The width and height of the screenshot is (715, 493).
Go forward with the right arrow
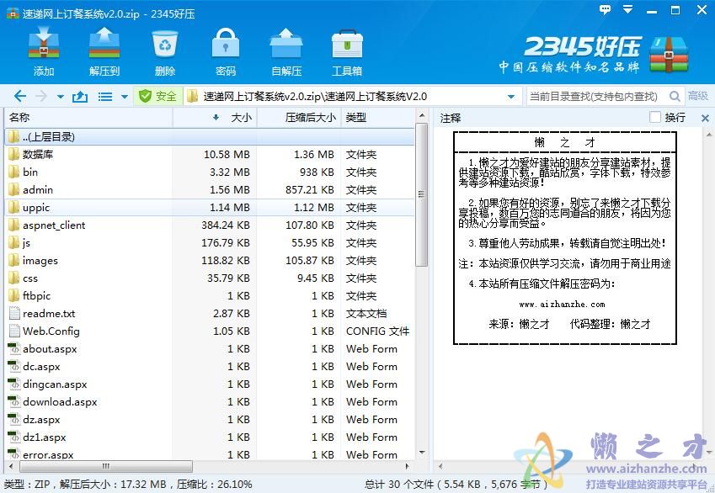point(41,96)
